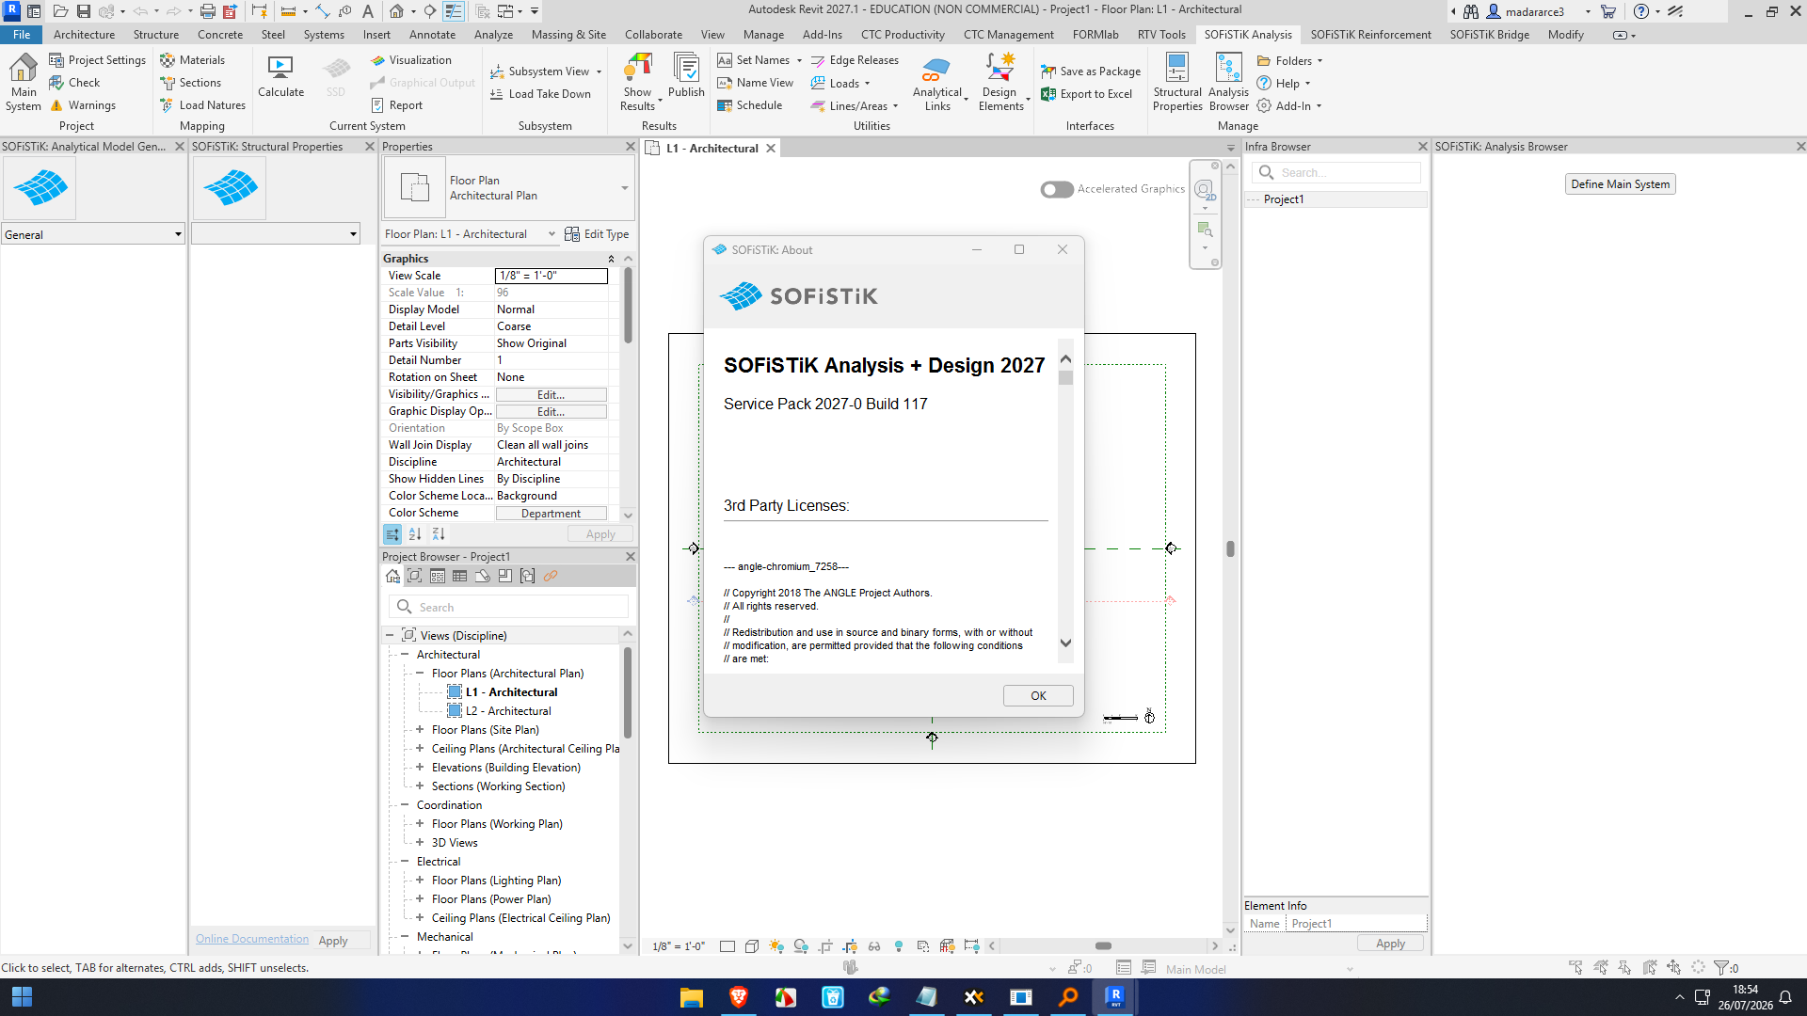
Task: Click Save as Package
Action: pos(1090,71)
